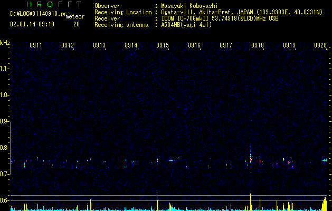The image size is (332, 211).
Task: Click the 0.9 kHz frequency label
Action: [x=5, y=121]
